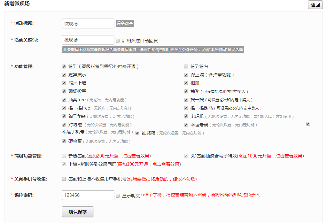The width and height of the screenshot is (326, 223).
Task: Enable 启用关注自动回复 checkbox
Action: point(118,41)
